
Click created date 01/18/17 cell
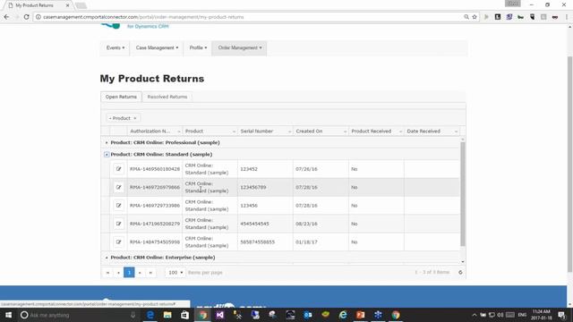(321, 242)
